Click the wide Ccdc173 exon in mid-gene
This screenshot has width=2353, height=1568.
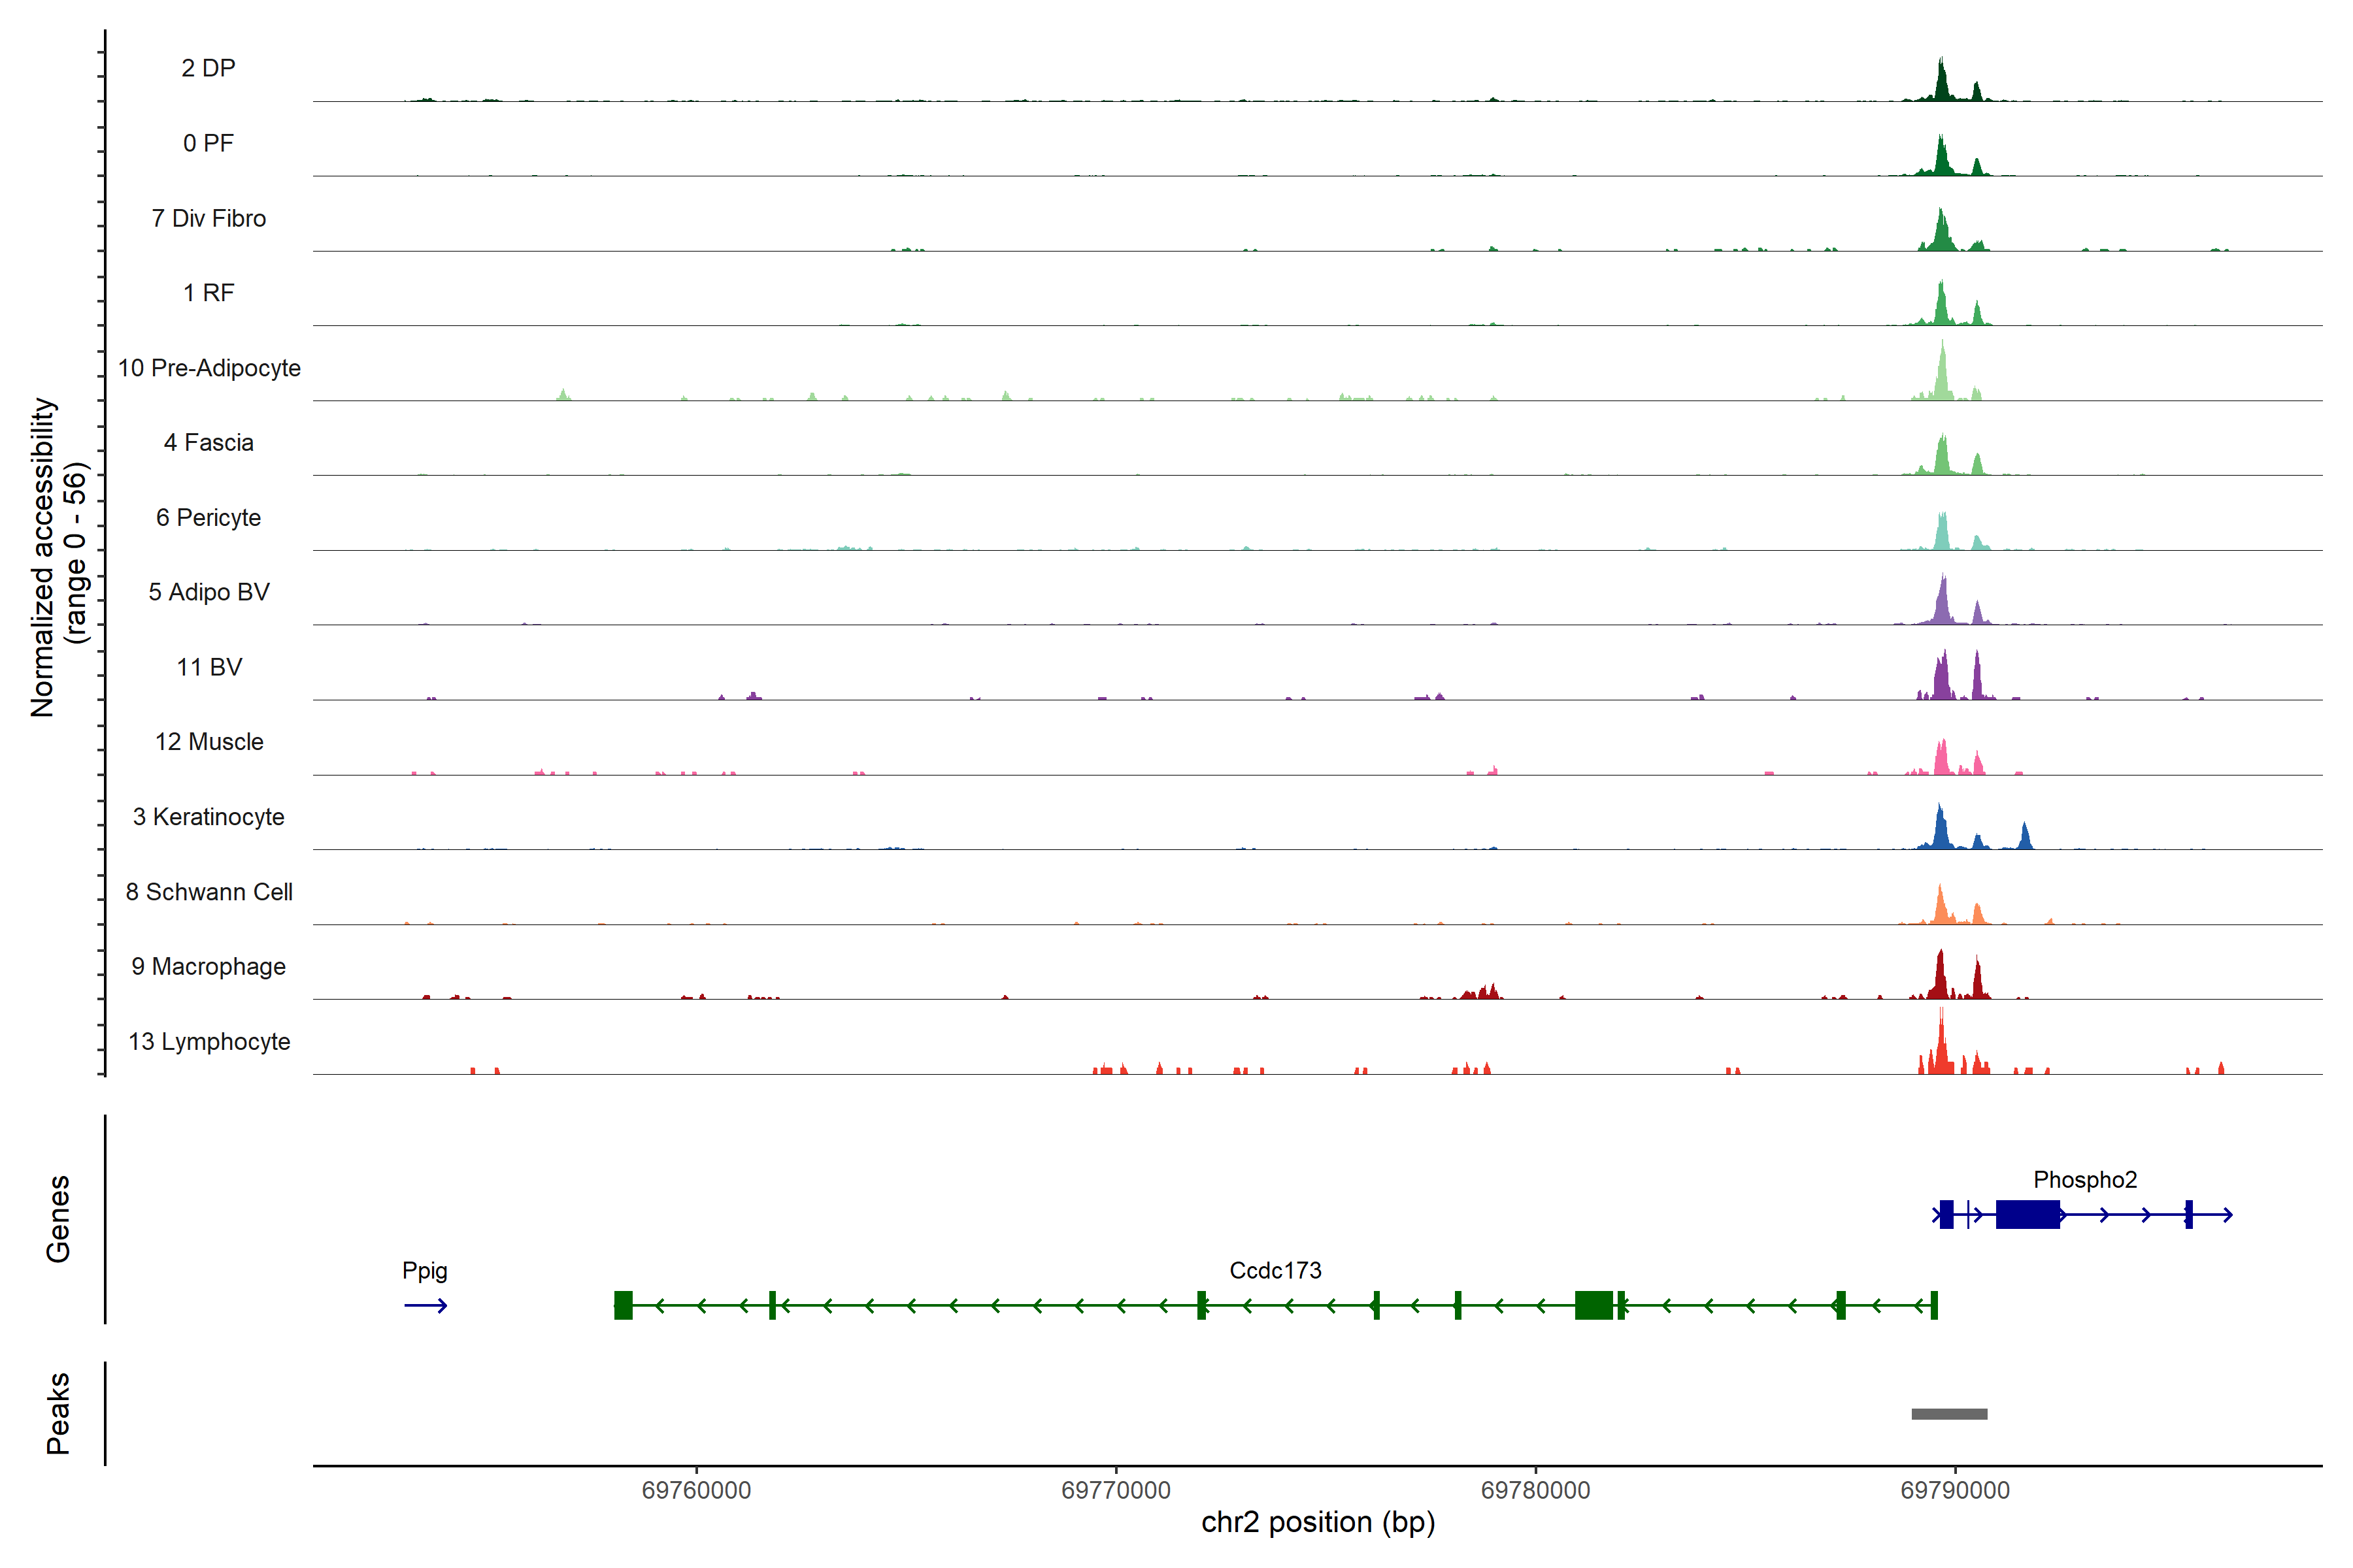pyautogui.click(x=1594, y=1305)
